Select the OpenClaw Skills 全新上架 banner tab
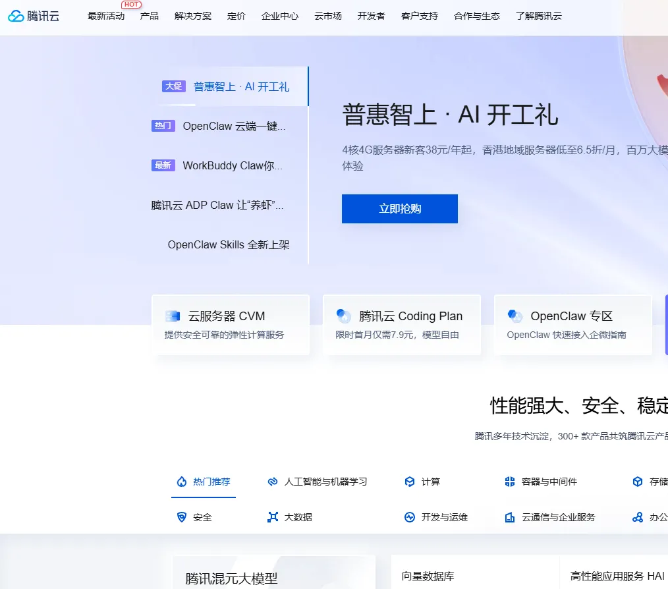The height and width of the screenshot is (589, 668). [230, 244]
